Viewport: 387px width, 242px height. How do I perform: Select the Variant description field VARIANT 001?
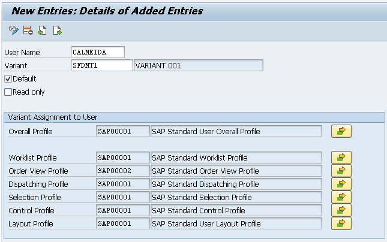(198, 65)
